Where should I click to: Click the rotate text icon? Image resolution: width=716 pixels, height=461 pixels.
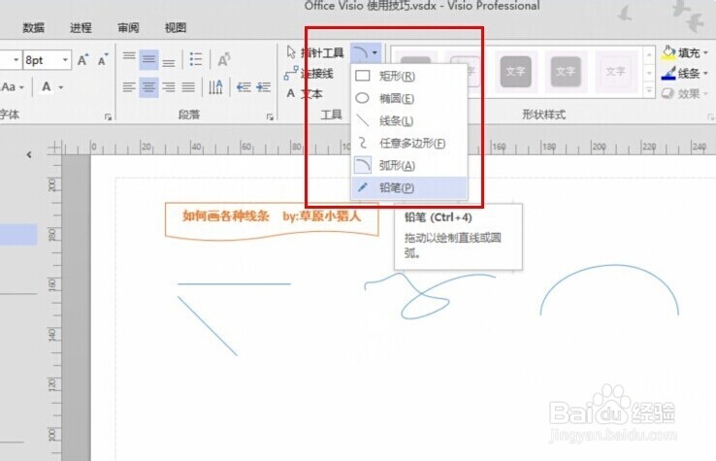pos(224,59)
